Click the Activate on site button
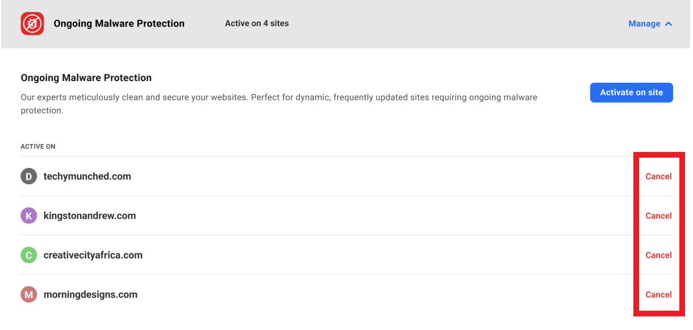The image size is (693, 330). pos(632,92)
